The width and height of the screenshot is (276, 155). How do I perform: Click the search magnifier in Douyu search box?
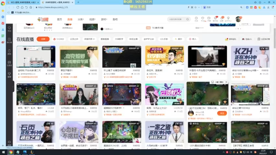click(188, 19)
